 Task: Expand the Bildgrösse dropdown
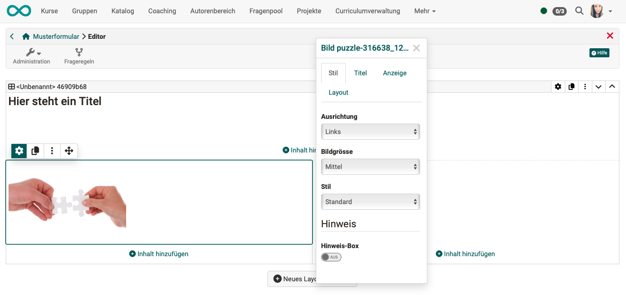click(370, 167)
